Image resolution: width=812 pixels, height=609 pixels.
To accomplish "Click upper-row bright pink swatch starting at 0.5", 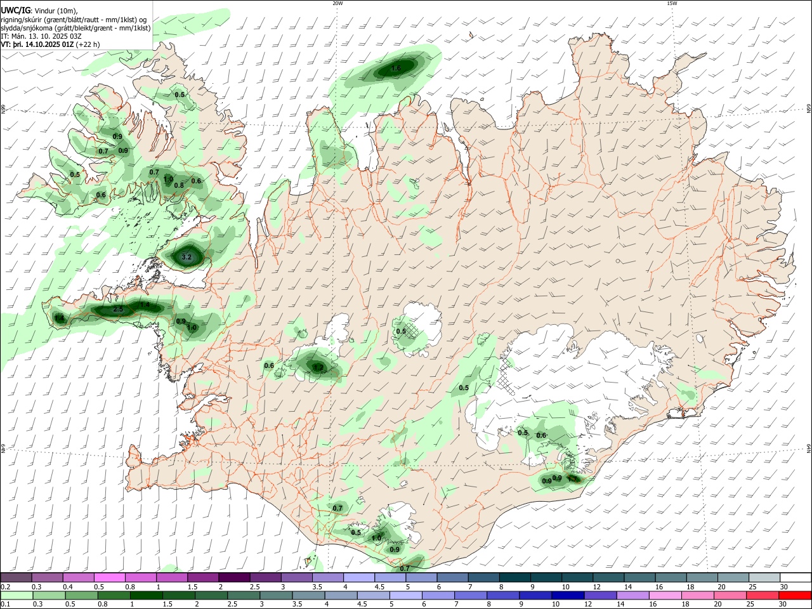I will (110, 577).
